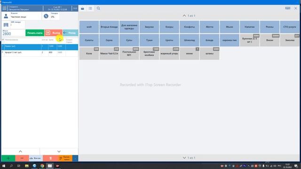This screenshot has width=301, height=169.
Task: Open Edge browser from taskbar
Action: (x=34, y=166)
